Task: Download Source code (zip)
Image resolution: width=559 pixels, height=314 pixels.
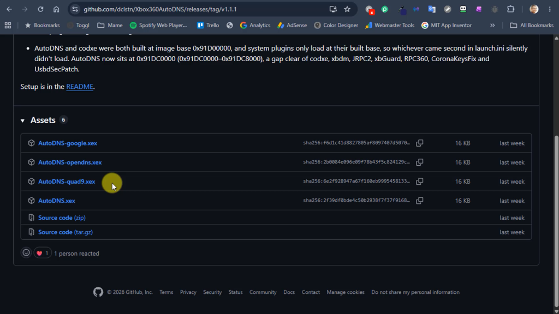Action: pyautogui.click(x=62, y=218)
